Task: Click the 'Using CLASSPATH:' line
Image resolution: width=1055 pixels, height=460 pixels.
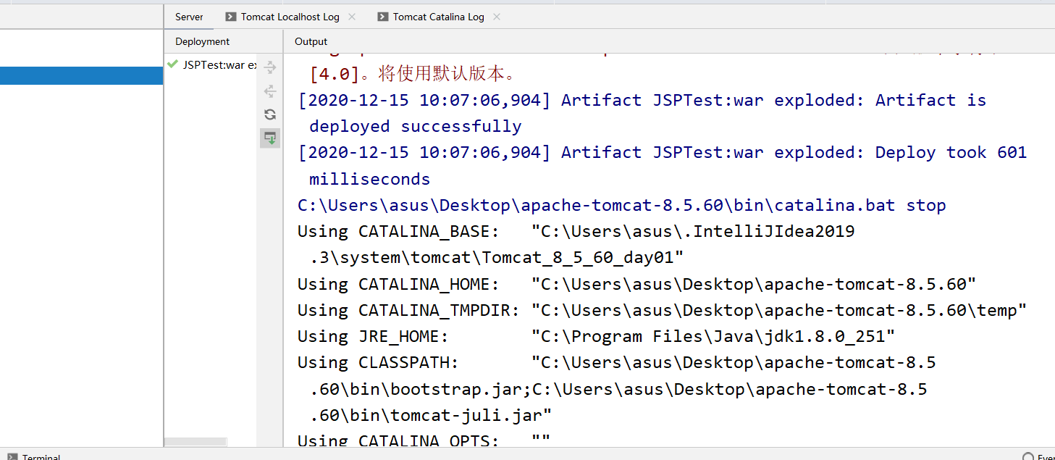Action: pyautogui.click(x=617, y=362)
